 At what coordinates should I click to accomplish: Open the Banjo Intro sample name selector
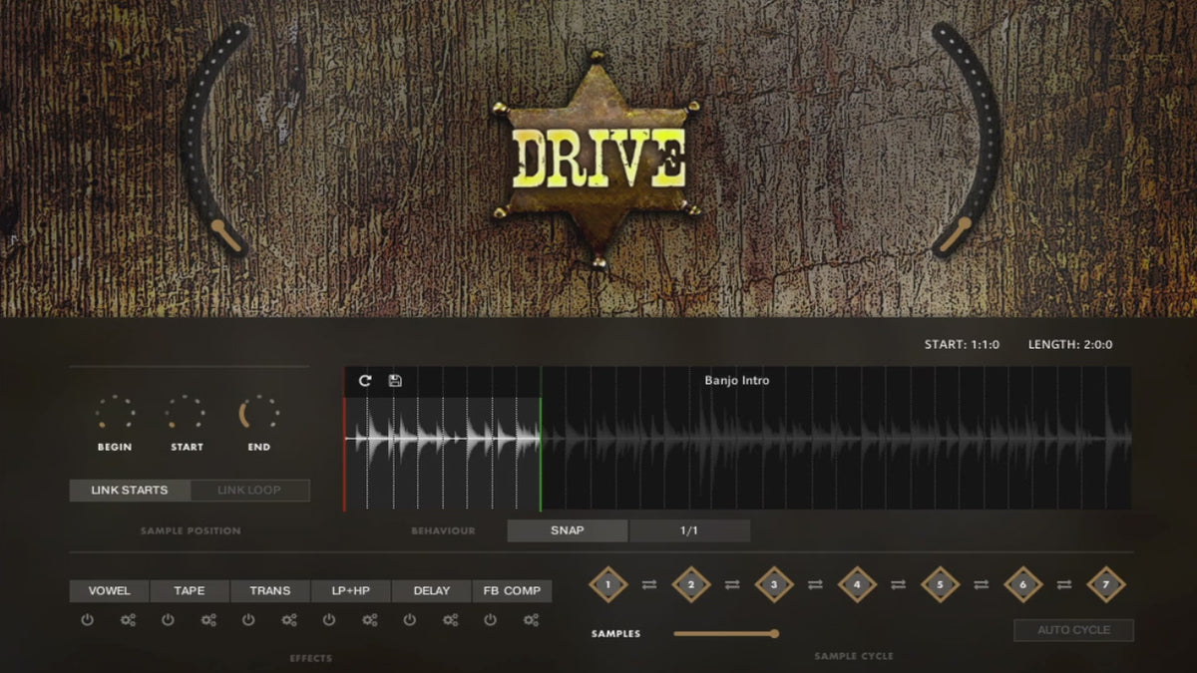coord(736,380)
